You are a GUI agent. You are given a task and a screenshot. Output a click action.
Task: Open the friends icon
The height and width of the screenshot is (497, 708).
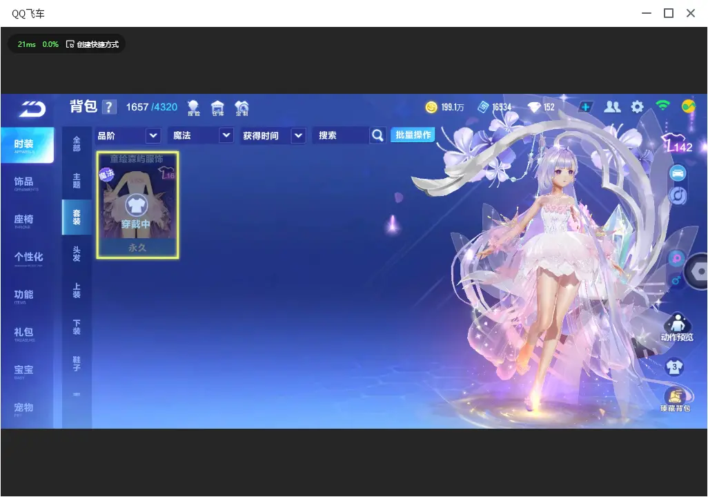612,107
